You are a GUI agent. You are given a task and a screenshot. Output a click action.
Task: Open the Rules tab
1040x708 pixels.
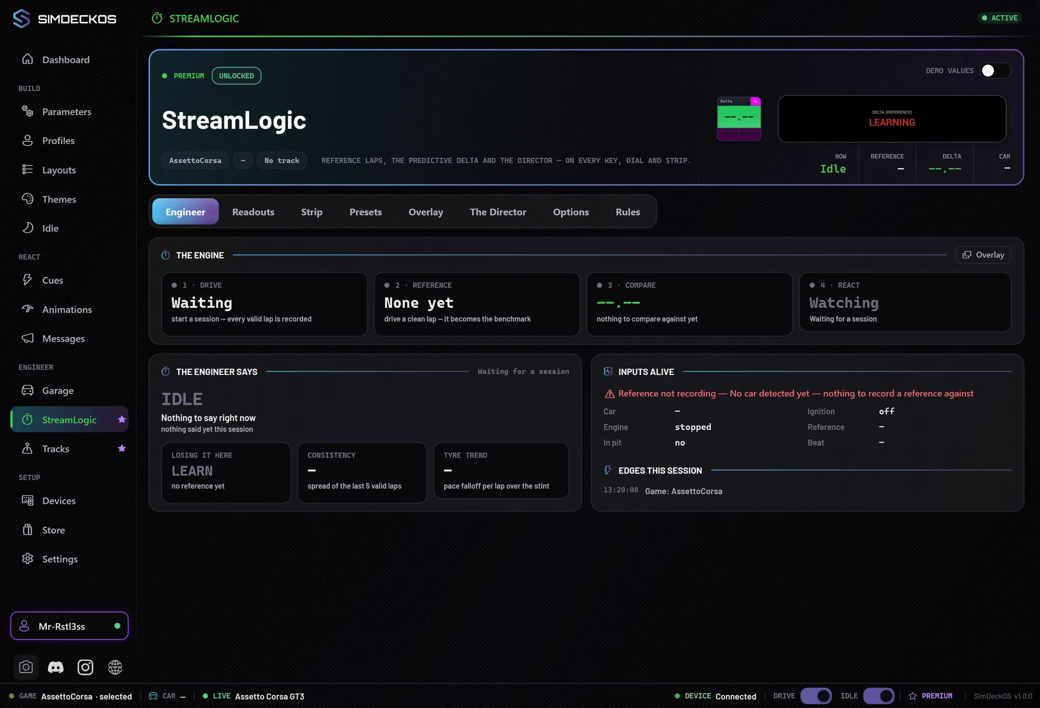click(x=628, y=212)
